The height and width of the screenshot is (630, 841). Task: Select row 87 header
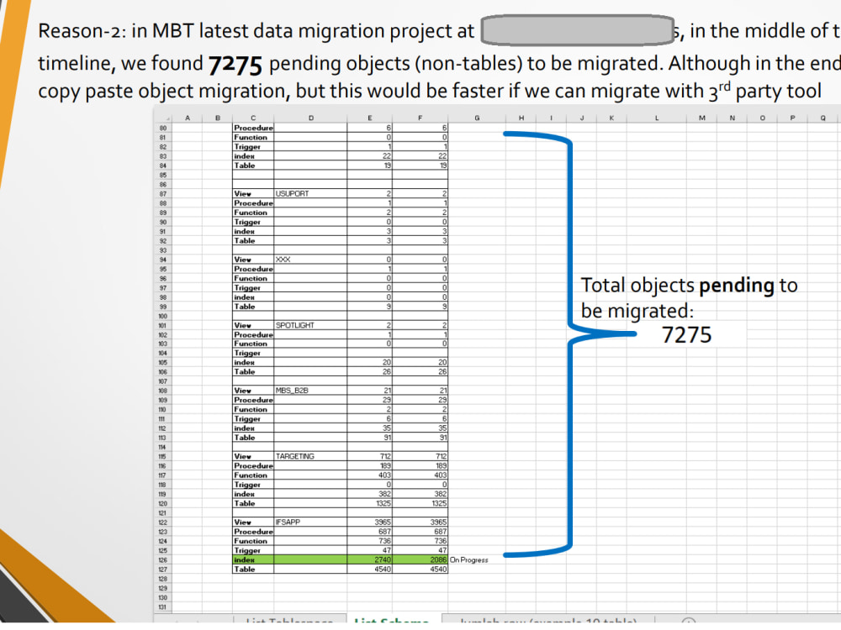pyautogui.click(x=163, y=194)
